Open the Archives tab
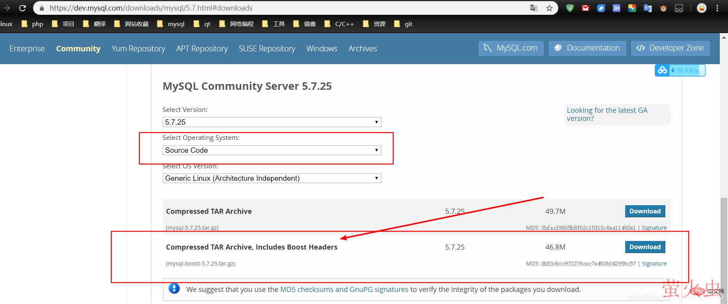This screenshot has height=304, width=728. 362,49
